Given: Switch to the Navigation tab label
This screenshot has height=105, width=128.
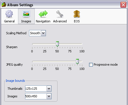Looking at the screenshot, I should (x=43, y=21).
